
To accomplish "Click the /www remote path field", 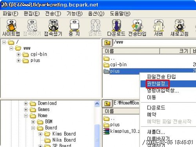I will pos(154,43).
